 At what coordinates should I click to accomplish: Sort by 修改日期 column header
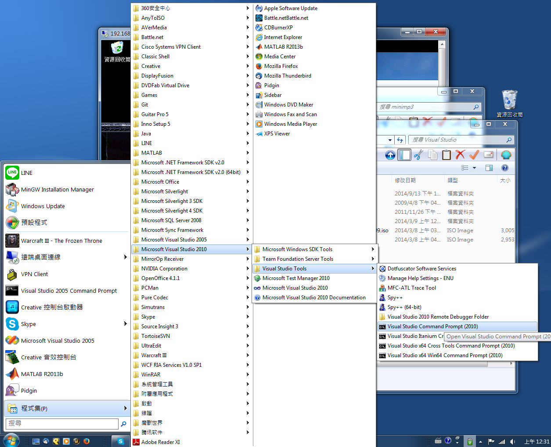[417, 180]
